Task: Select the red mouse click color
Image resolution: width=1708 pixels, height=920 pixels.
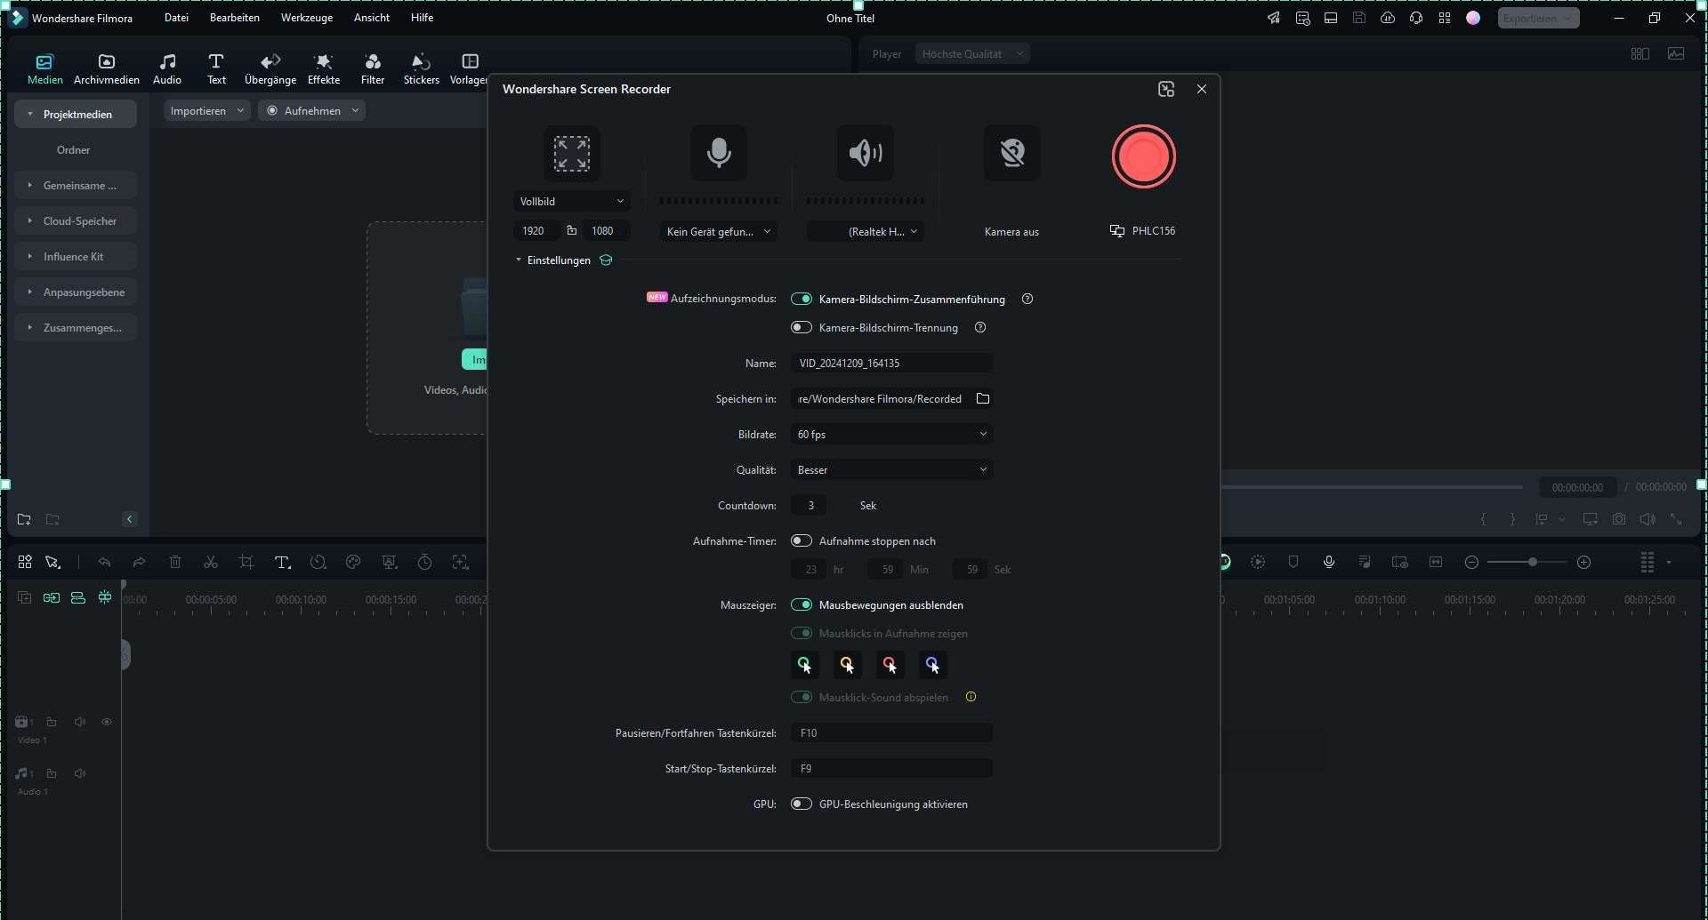Action: coord(890,665)
